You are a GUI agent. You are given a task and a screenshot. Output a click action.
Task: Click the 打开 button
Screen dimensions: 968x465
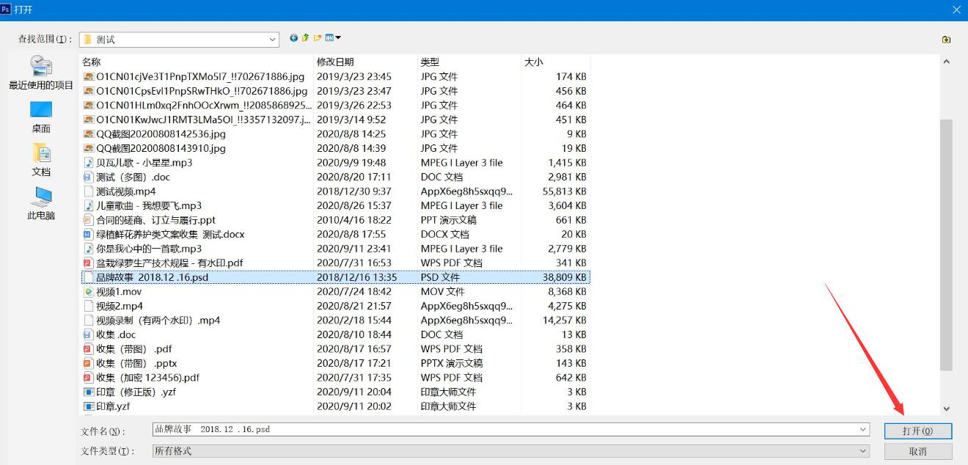tap(918, 431)
